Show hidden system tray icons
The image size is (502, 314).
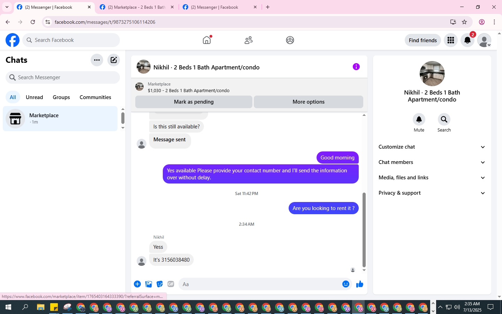440,307
